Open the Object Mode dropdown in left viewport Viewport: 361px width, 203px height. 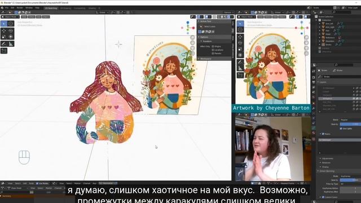click(10, 17)
